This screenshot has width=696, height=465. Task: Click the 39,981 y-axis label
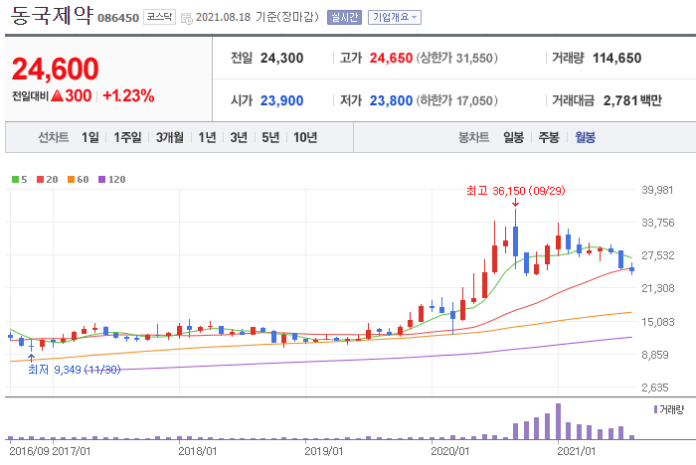click(x=657, y=191)
